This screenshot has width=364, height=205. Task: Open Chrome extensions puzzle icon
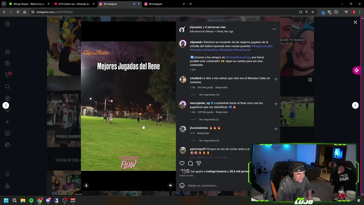[336, 12]
